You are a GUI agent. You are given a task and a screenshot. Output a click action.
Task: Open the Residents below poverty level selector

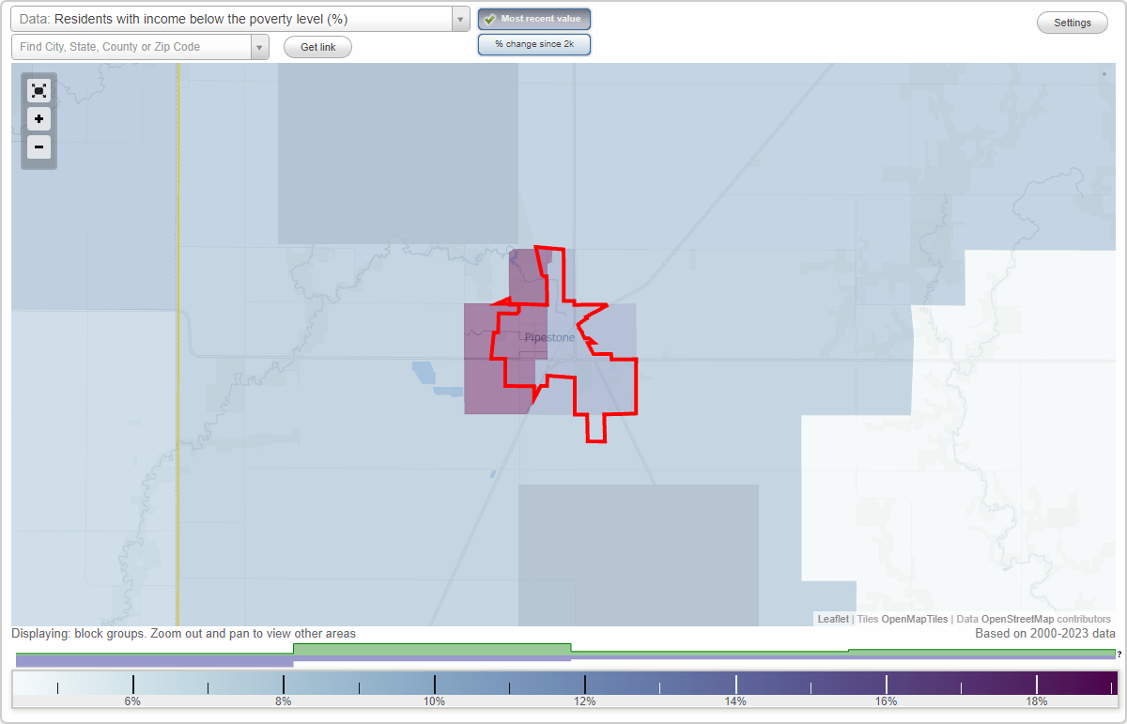point(235,18)
